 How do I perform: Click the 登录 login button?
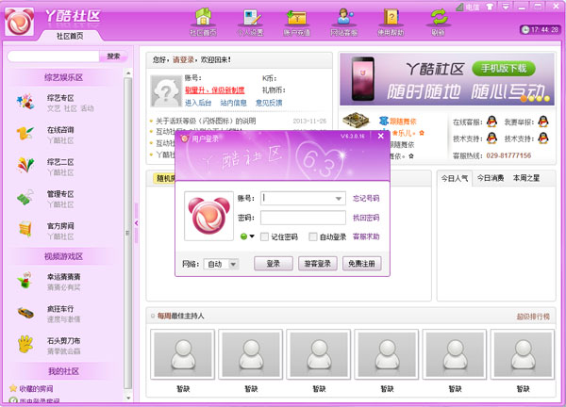tap(274, 264)
